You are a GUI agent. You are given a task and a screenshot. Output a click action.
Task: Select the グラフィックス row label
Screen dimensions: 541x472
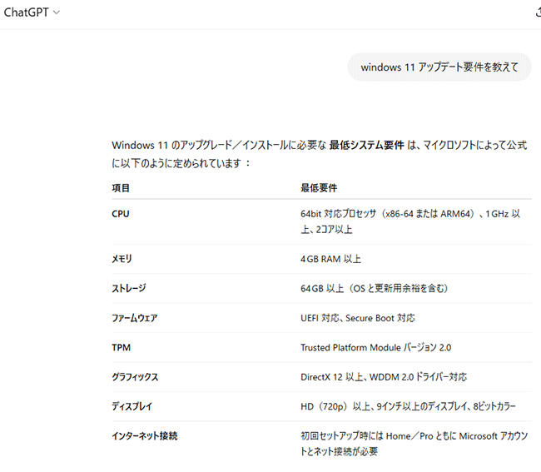135,377
